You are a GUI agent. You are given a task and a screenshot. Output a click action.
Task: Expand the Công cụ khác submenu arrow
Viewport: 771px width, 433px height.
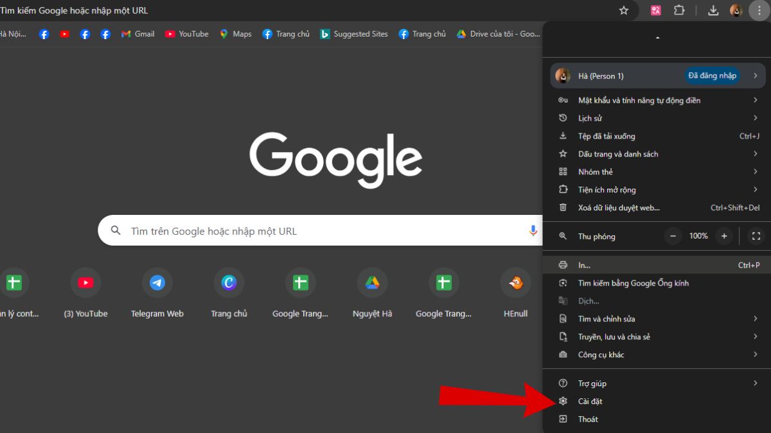[756, 355]
